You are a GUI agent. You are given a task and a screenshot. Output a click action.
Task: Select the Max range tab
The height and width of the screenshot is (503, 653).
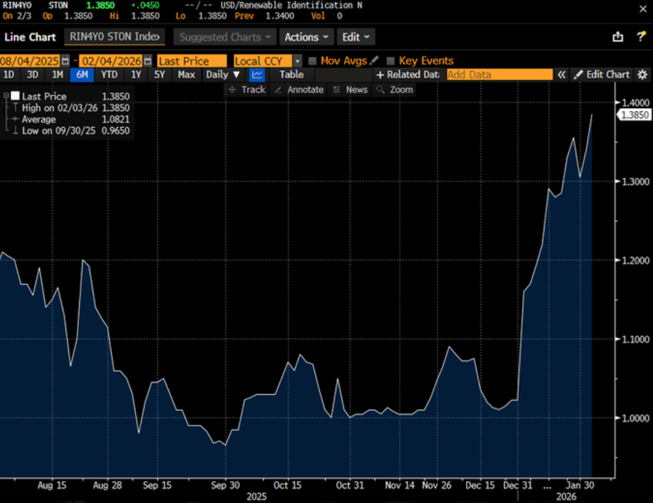186,75
